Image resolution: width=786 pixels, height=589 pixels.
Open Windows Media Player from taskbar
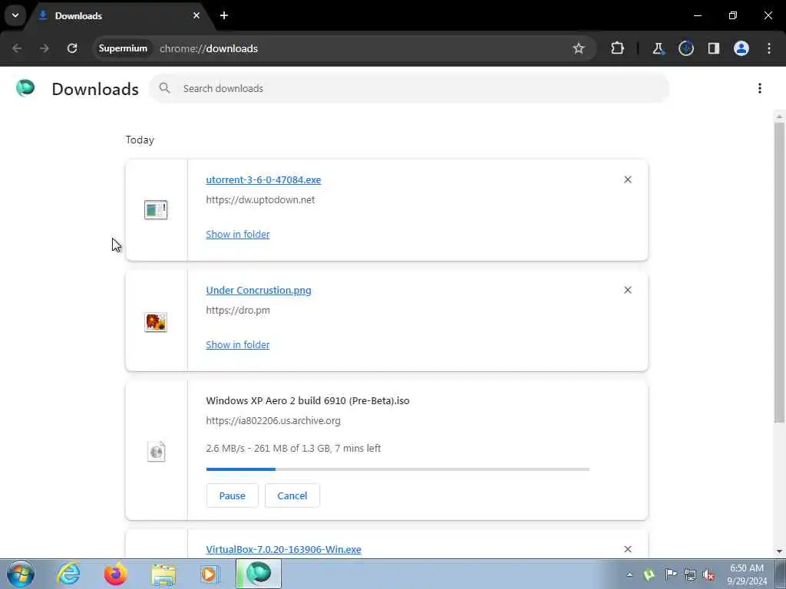[210, 574]
